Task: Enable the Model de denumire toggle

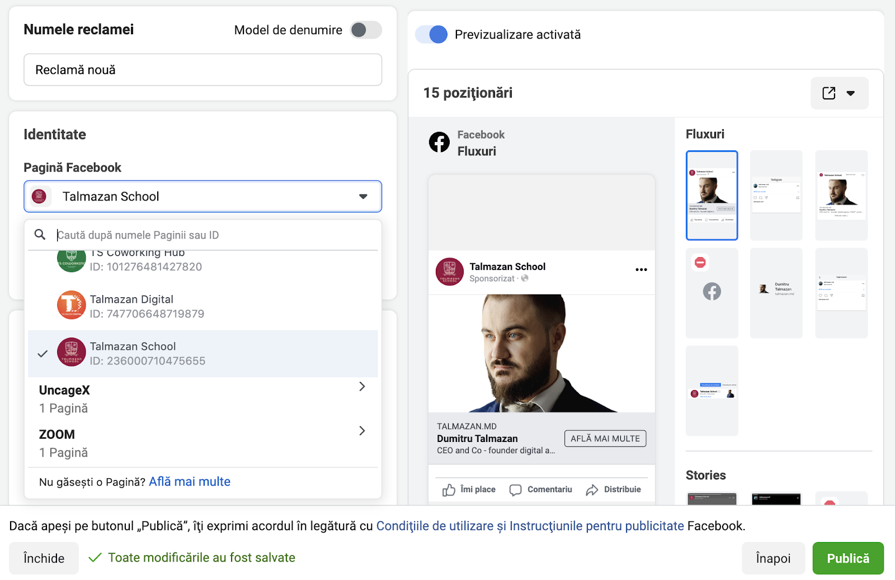Action: [366, 30]
